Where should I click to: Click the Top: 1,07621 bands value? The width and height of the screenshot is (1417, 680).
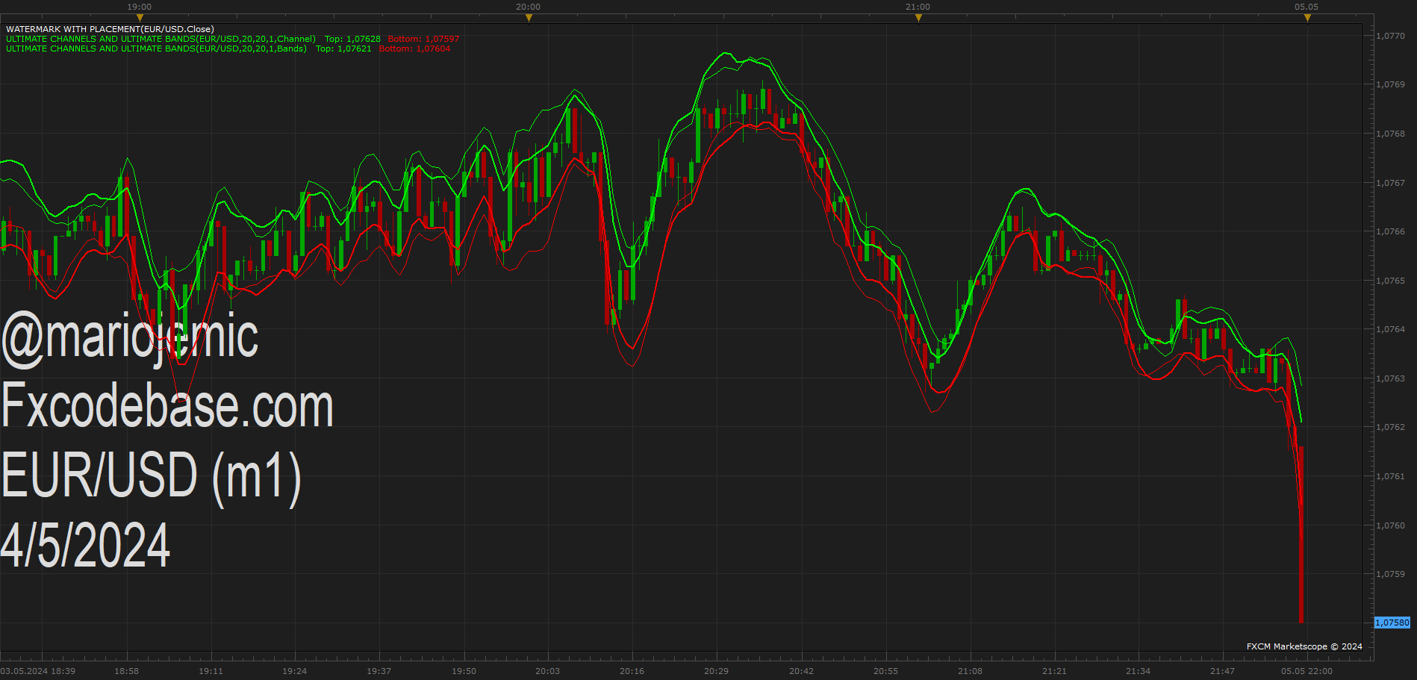click(343, 49)
